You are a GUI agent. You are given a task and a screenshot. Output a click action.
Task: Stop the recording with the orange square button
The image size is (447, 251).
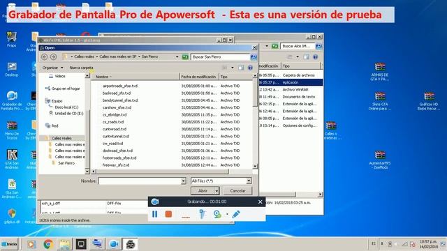(x=168, y=214)
